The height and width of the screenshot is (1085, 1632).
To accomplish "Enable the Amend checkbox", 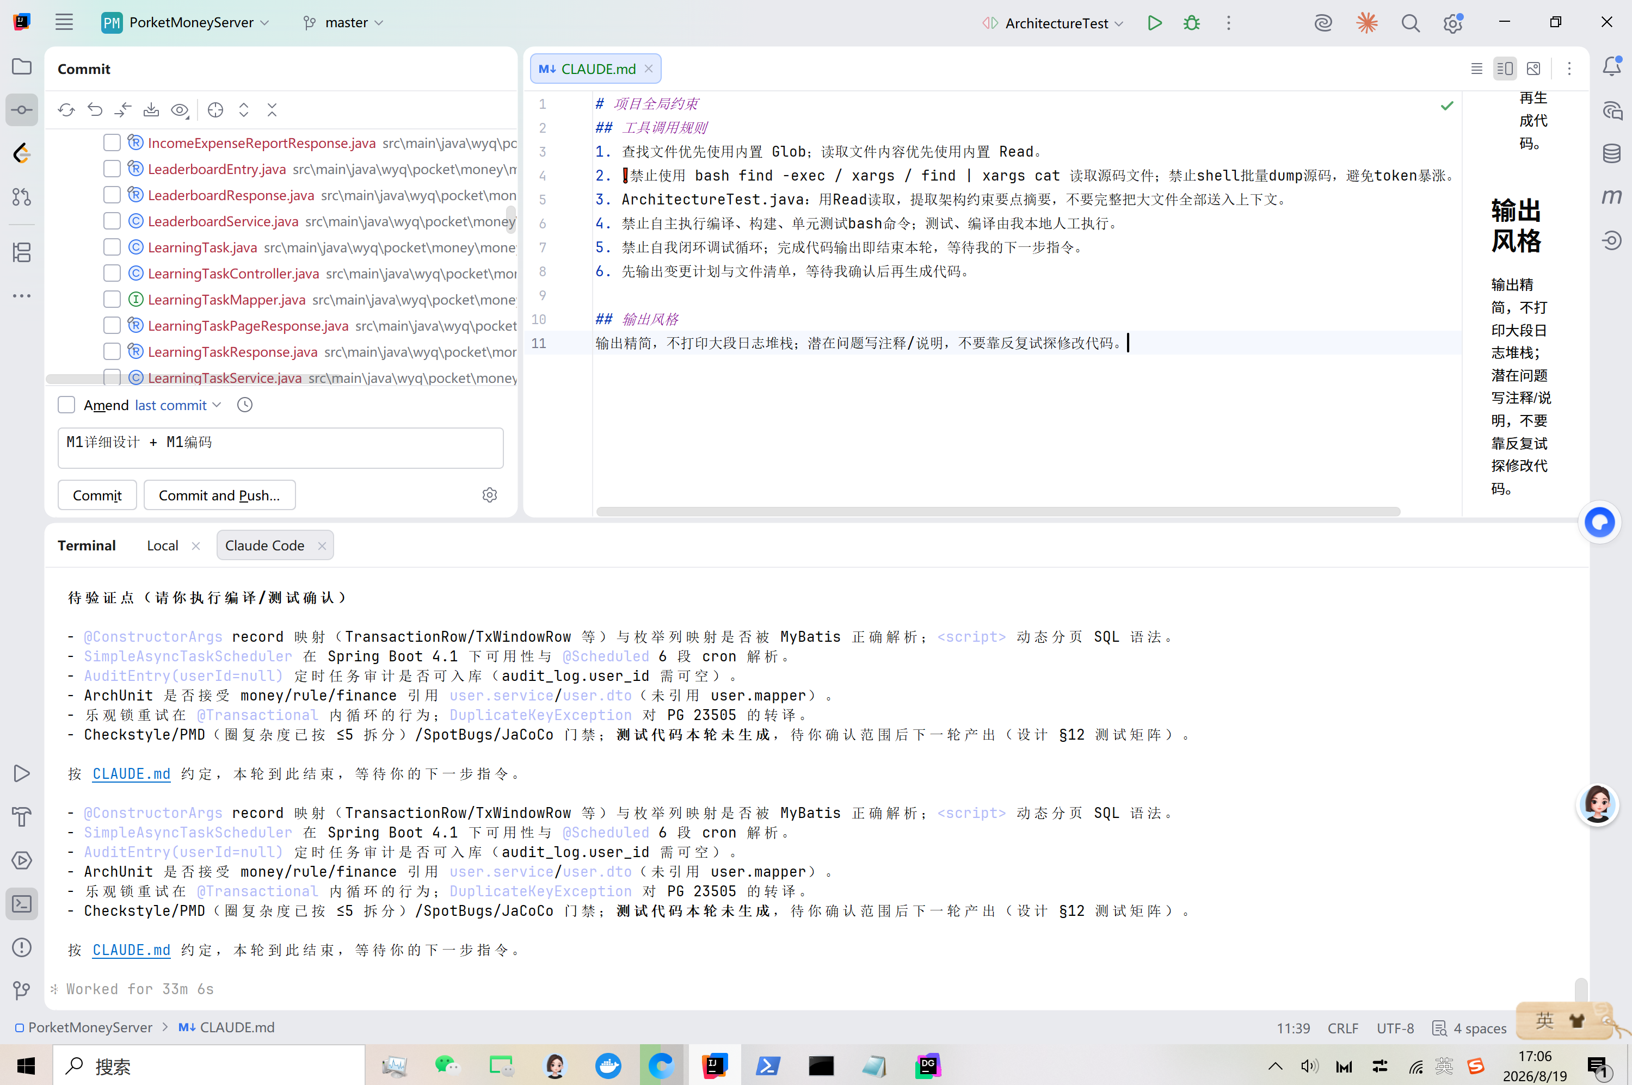I will coord(66,405).
